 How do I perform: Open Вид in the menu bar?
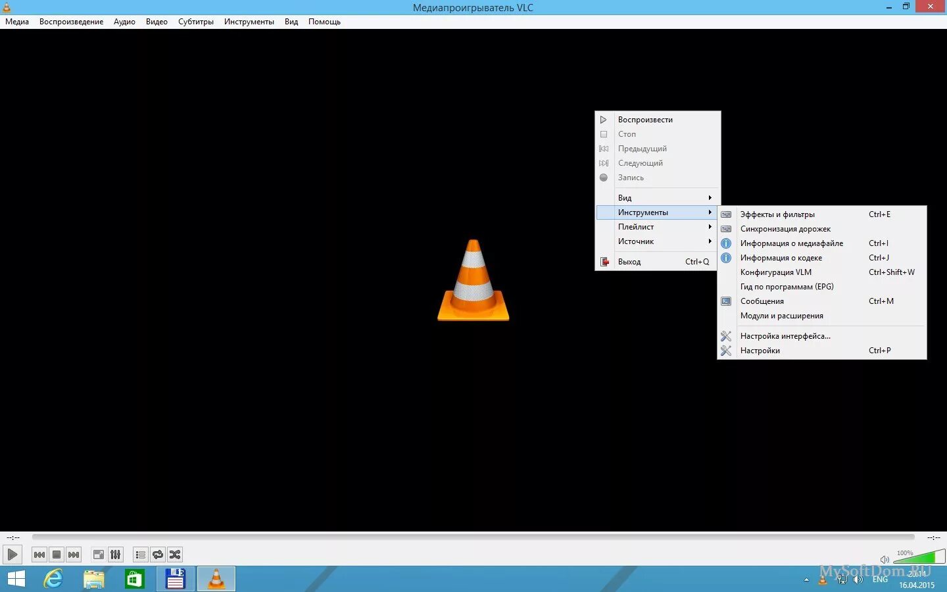pos(291,22)
